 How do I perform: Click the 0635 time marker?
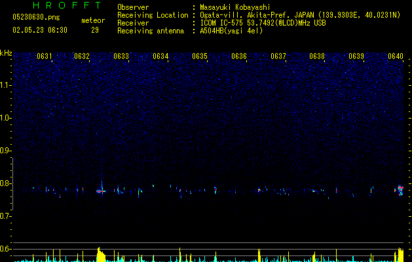click(x=200, y=56)
